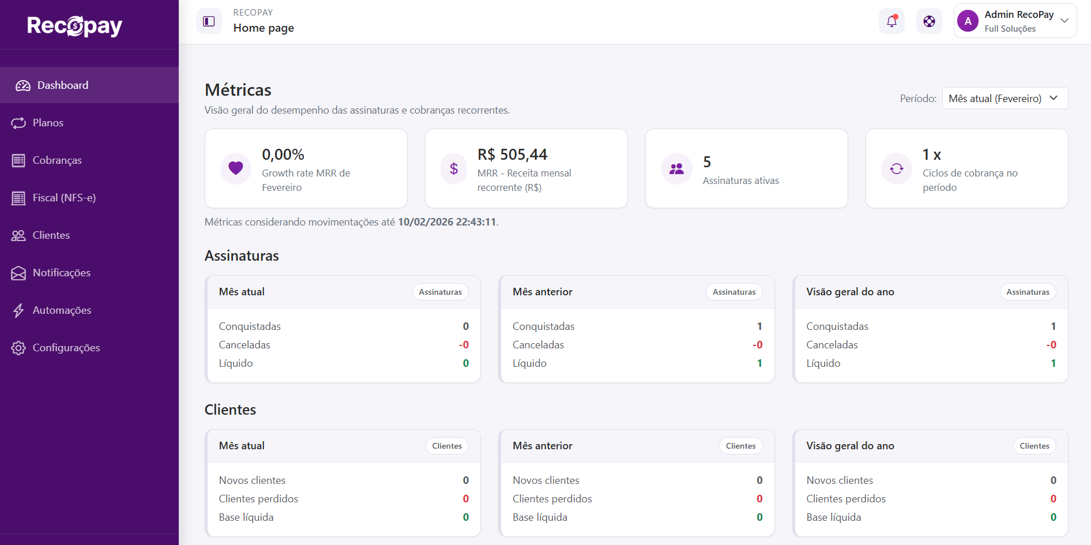
Task: Click Assinaturas badge on Mês atual card
Action: (x=441, y=292)
